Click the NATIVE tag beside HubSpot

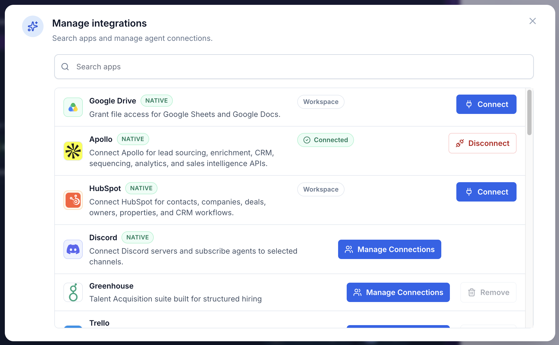[141, 188]
